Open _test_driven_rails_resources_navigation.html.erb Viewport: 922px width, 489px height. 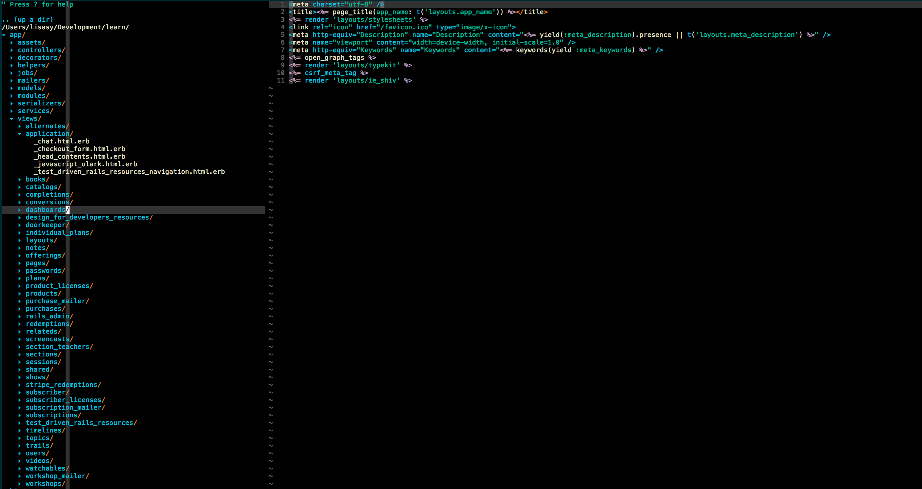click(129, 172)
